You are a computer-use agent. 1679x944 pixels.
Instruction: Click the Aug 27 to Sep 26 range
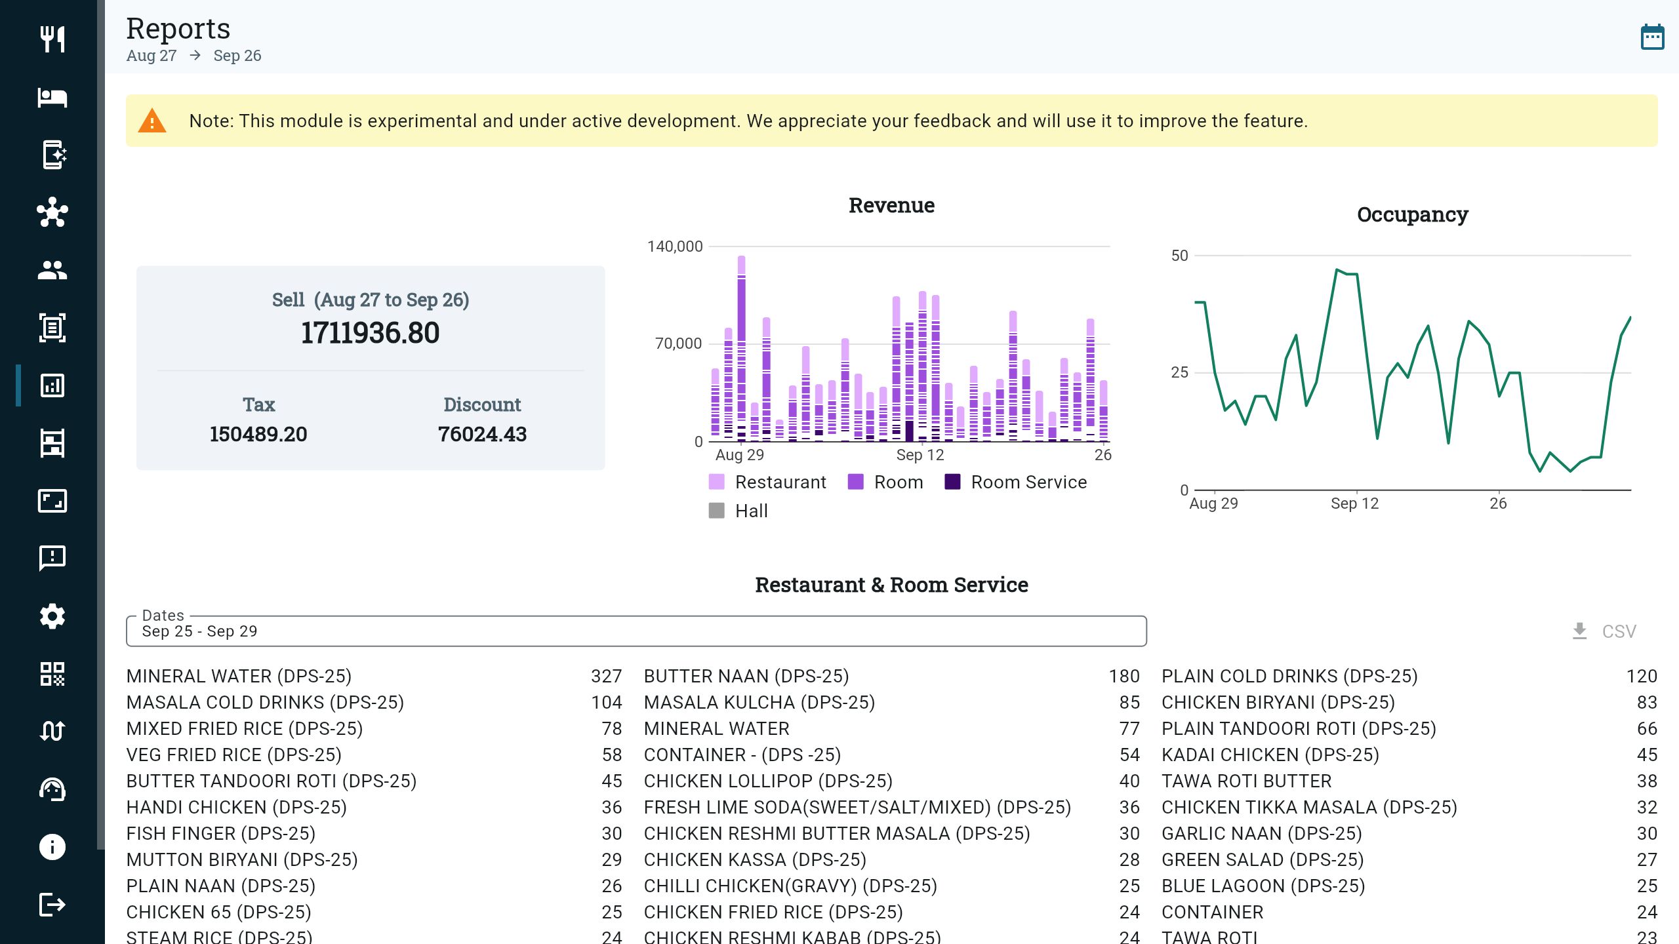[x=193, y=56]
